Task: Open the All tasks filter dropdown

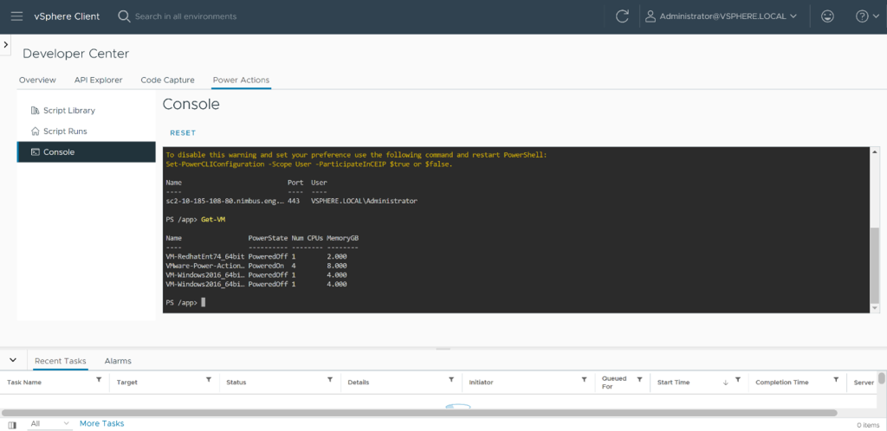Action: pyautogui.click(x=50, y=424)
